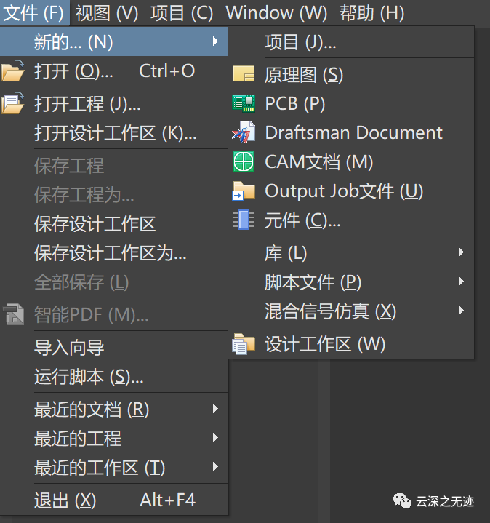Open the 最近的文档 (R) entry

113,409
